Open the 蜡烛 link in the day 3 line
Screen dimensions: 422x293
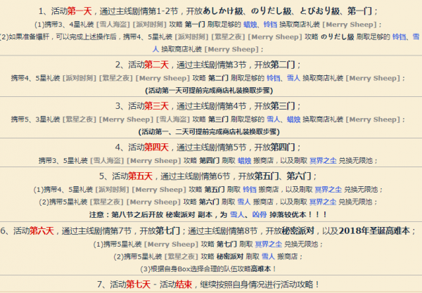(293, 119)
